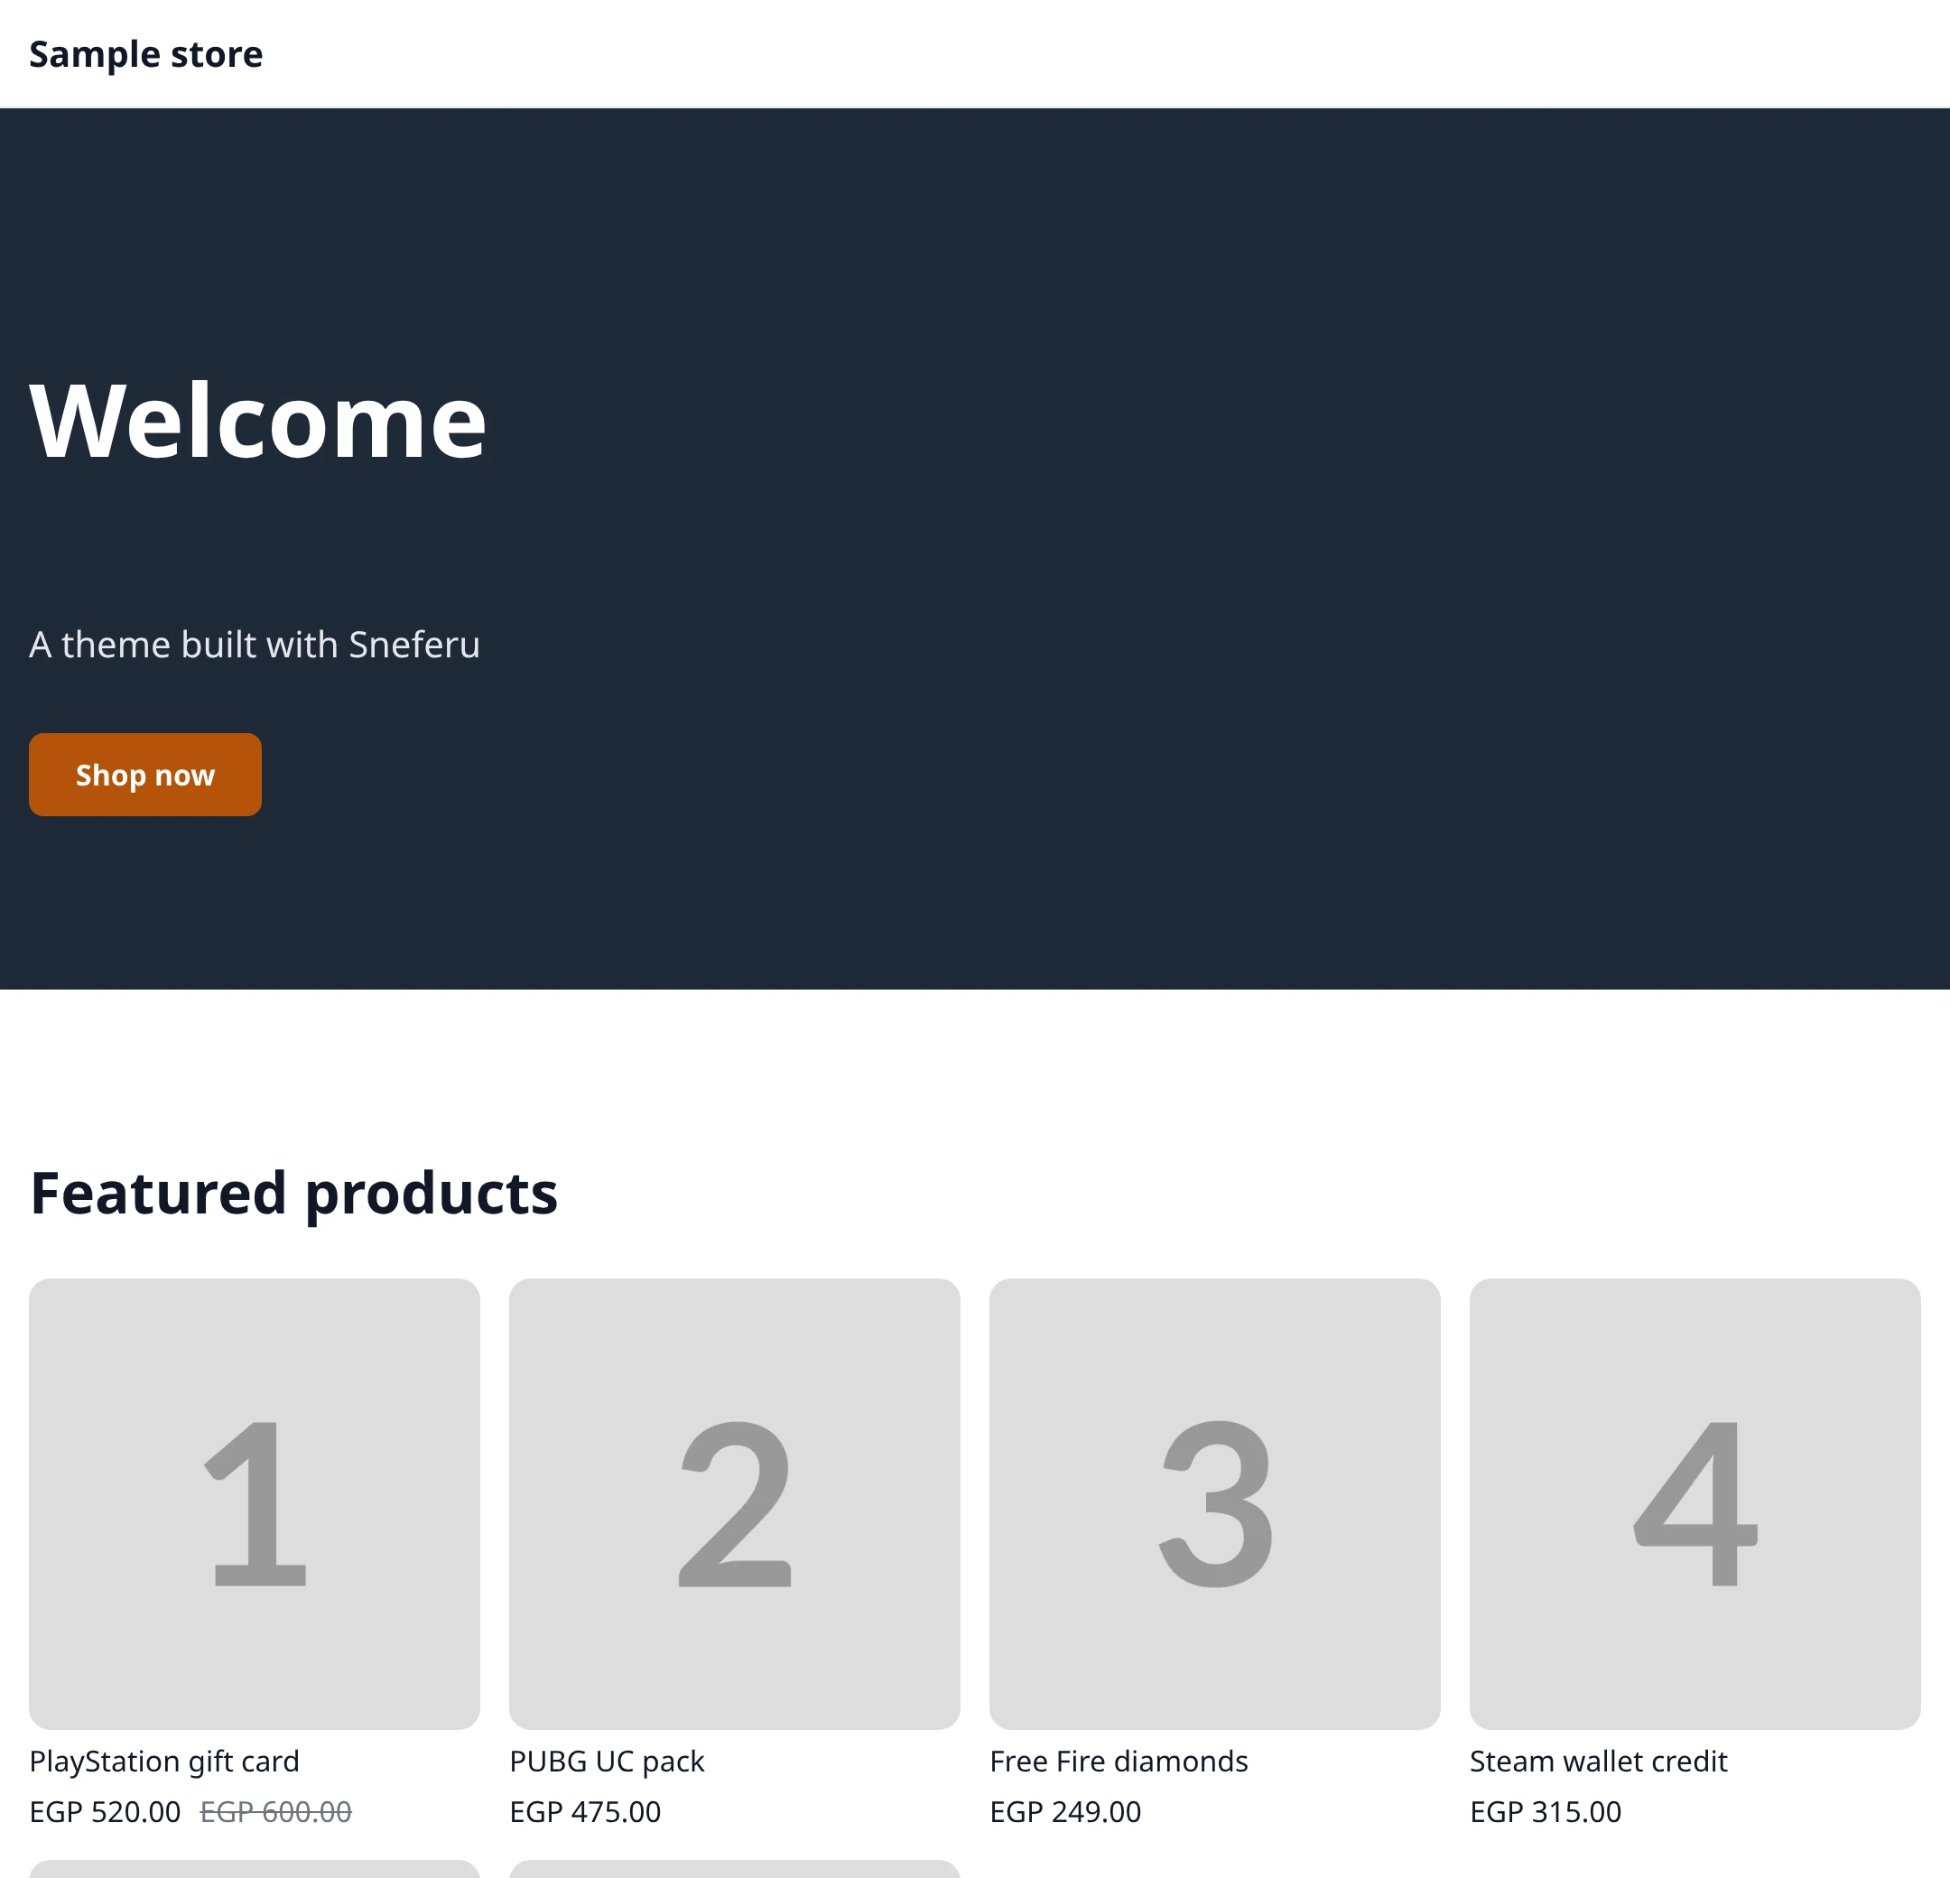Click the Featured products heading
The image size is (1950, 1878).
tap(293, 1194)
